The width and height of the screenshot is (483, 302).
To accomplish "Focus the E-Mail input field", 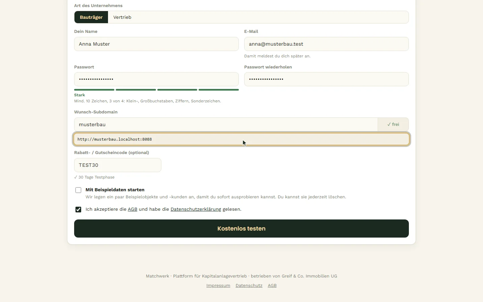I will [326, 44].
